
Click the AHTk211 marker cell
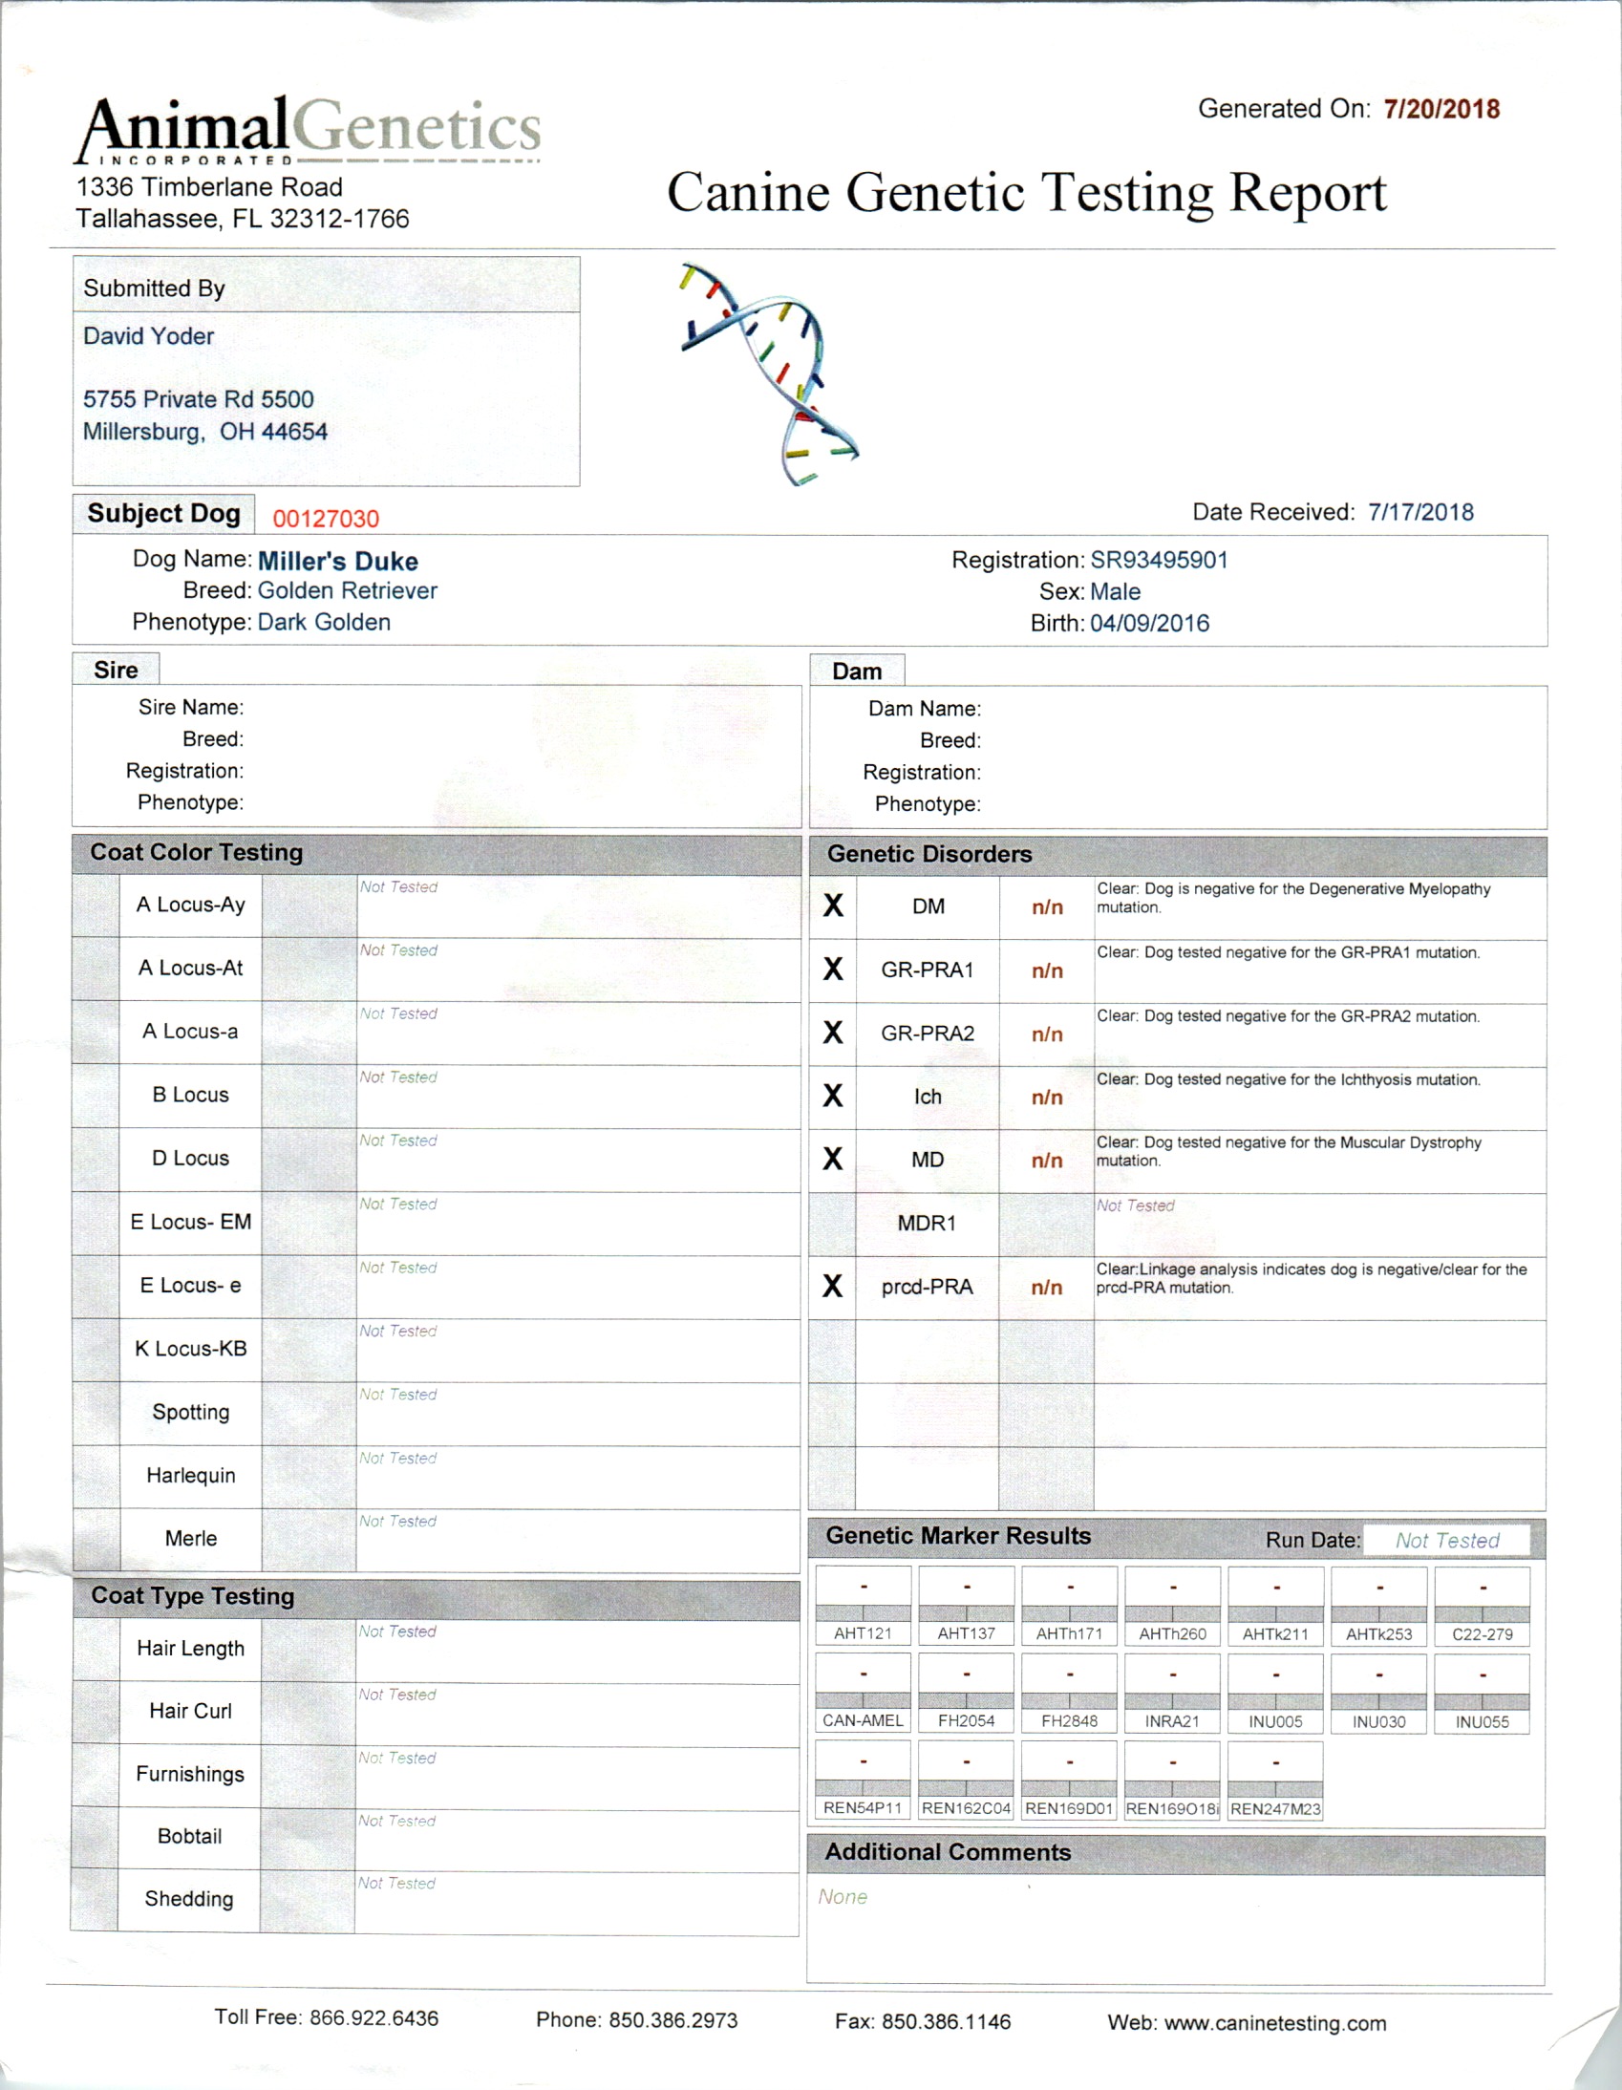point(1276,1605)
